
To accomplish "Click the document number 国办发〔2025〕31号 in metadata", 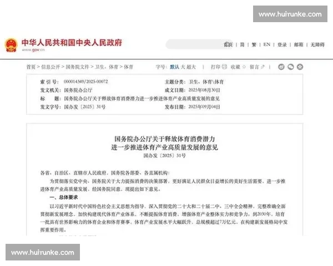I will tap(85, 107).
